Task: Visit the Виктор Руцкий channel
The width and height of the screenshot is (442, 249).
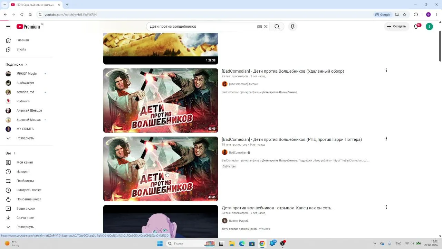Action: click(238, 221)
